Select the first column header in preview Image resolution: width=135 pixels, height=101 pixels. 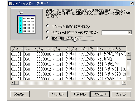pos(17,49)
